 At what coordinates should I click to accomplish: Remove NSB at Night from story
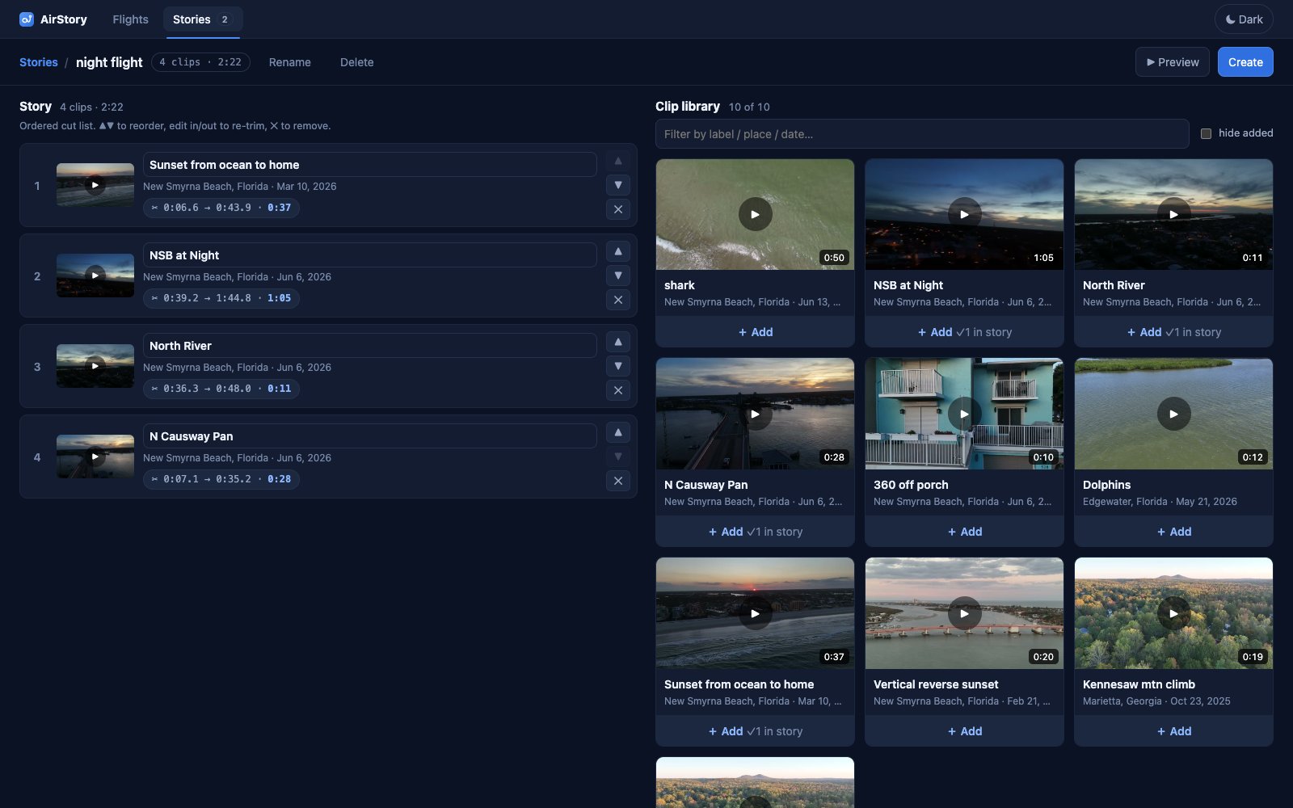tap(618, 301)
